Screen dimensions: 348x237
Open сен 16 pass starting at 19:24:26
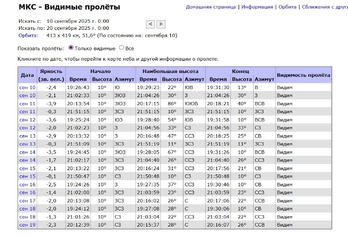pos(27,185)
